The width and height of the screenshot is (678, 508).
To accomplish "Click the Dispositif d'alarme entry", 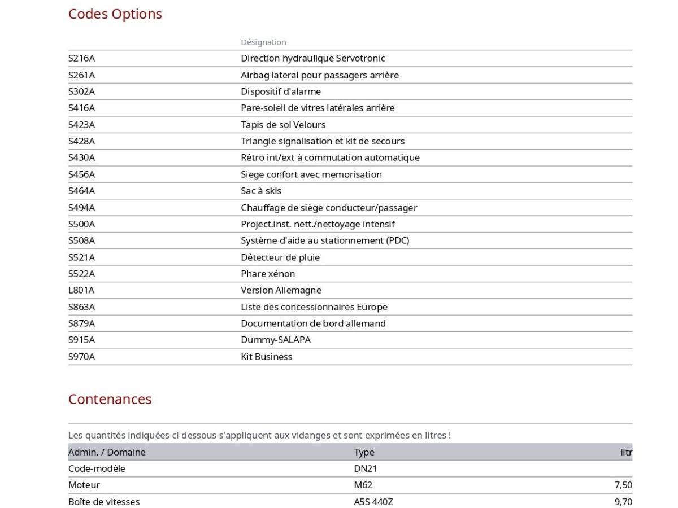I will [x=281, y=91].
